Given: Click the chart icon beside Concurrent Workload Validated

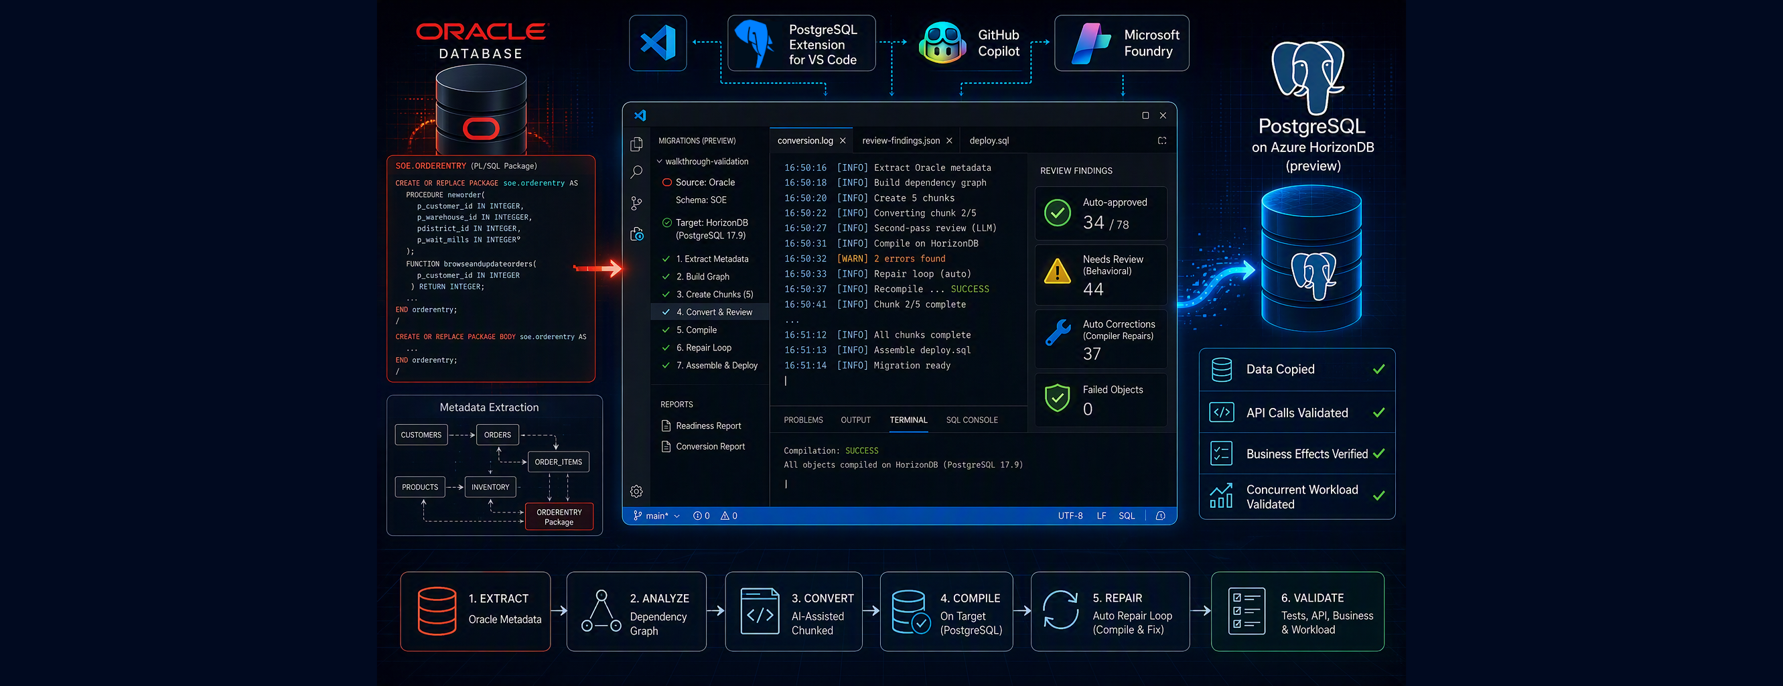Looking at the screenshot, I should click(x=1222, y=496).
